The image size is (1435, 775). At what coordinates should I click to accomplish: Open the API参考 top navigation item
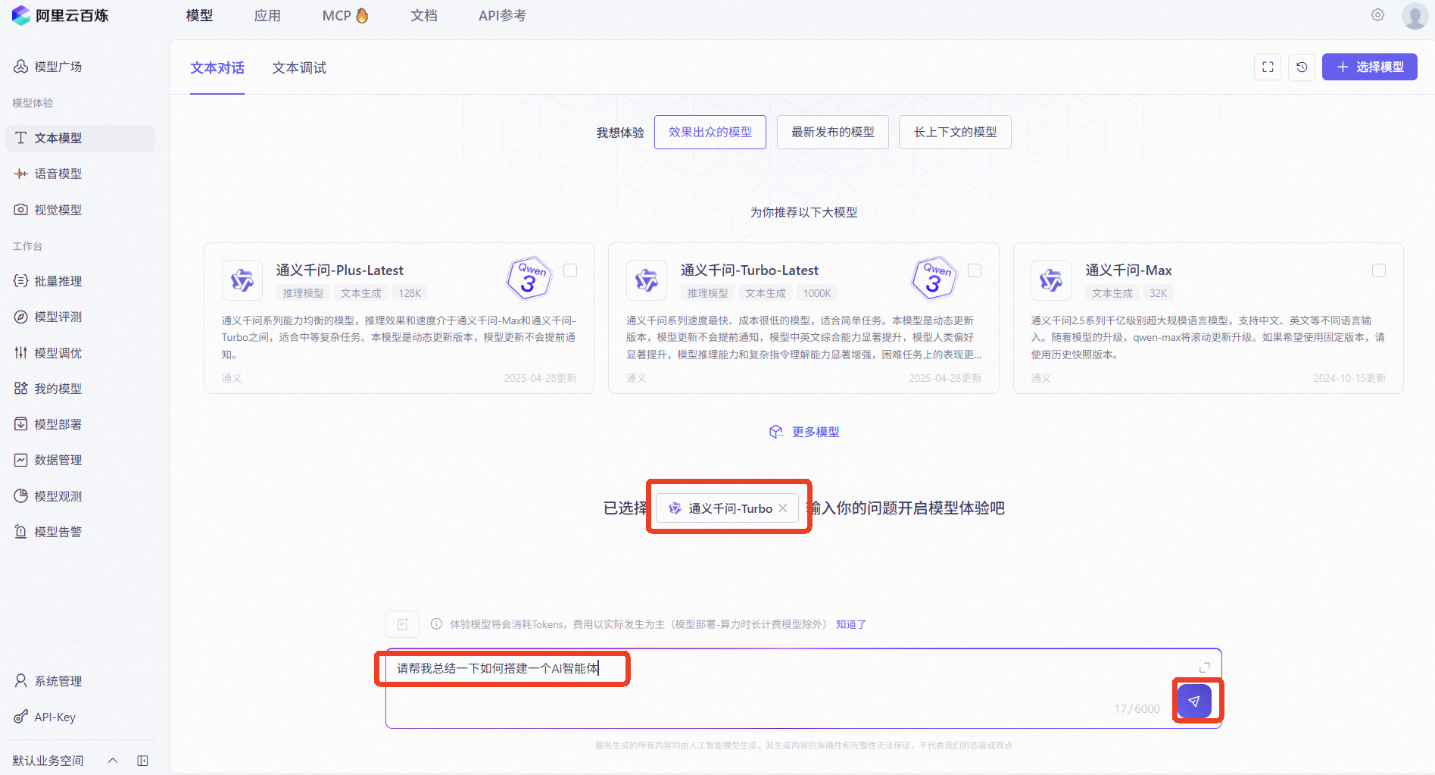(x=502, y=15)
